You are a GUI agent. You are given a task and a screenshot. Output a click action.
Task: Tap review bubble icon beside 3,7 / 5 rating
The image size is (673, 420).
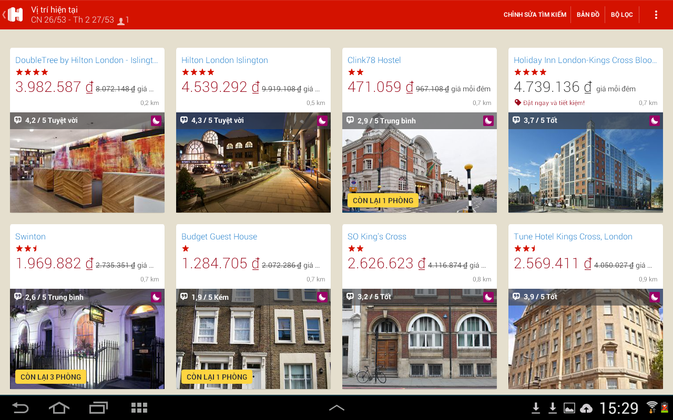pos(516,120)
